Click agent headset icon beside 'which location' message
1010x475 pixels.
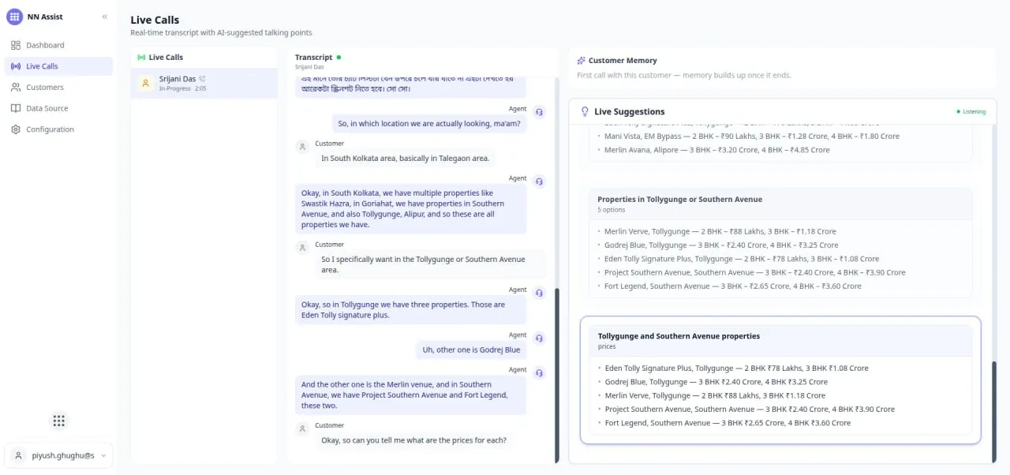[539, 113]
